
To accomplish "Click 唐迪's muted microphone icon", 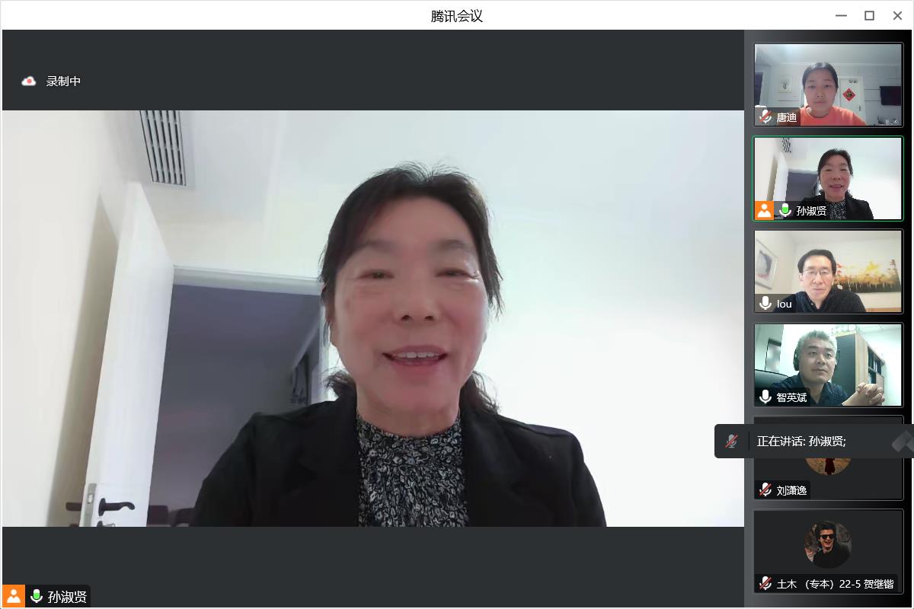I will coord(765,117).
